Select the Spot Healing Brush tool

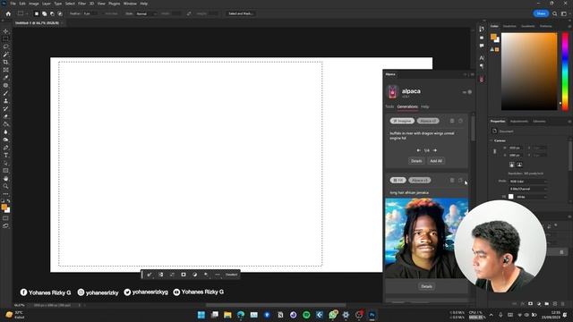(x=5, y=86)
